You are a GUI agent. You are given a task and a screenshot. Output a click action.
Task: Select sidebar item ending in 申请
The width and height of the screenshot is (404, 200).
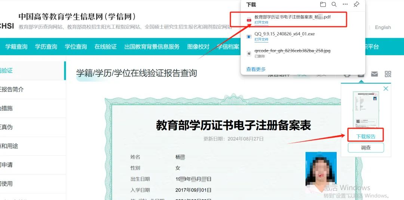coord(33,165)
